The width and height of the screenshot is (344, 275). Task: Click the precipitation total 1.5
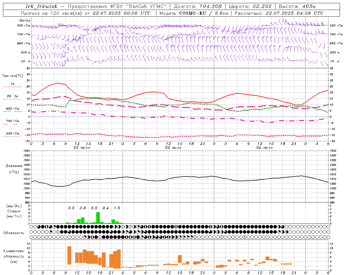(x=117, y=208)
